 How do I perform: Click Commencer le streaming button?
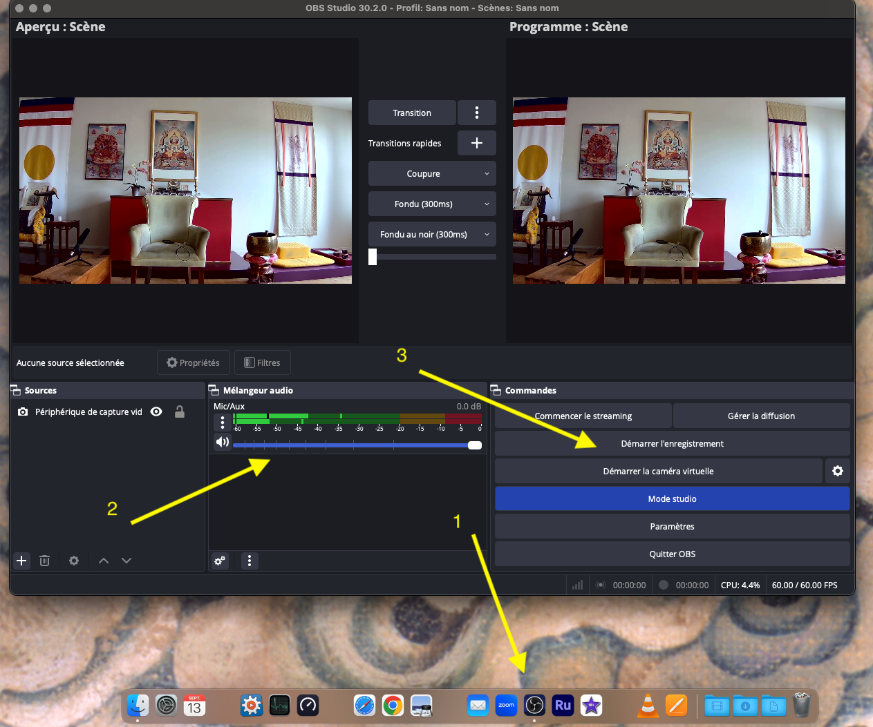(583, 416)
